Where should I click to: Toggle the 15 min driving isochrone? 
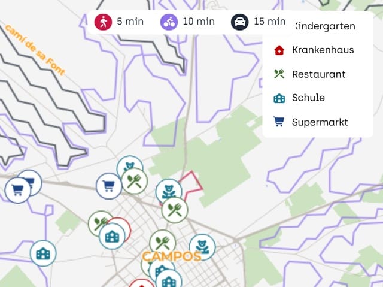tap(258, 22)
